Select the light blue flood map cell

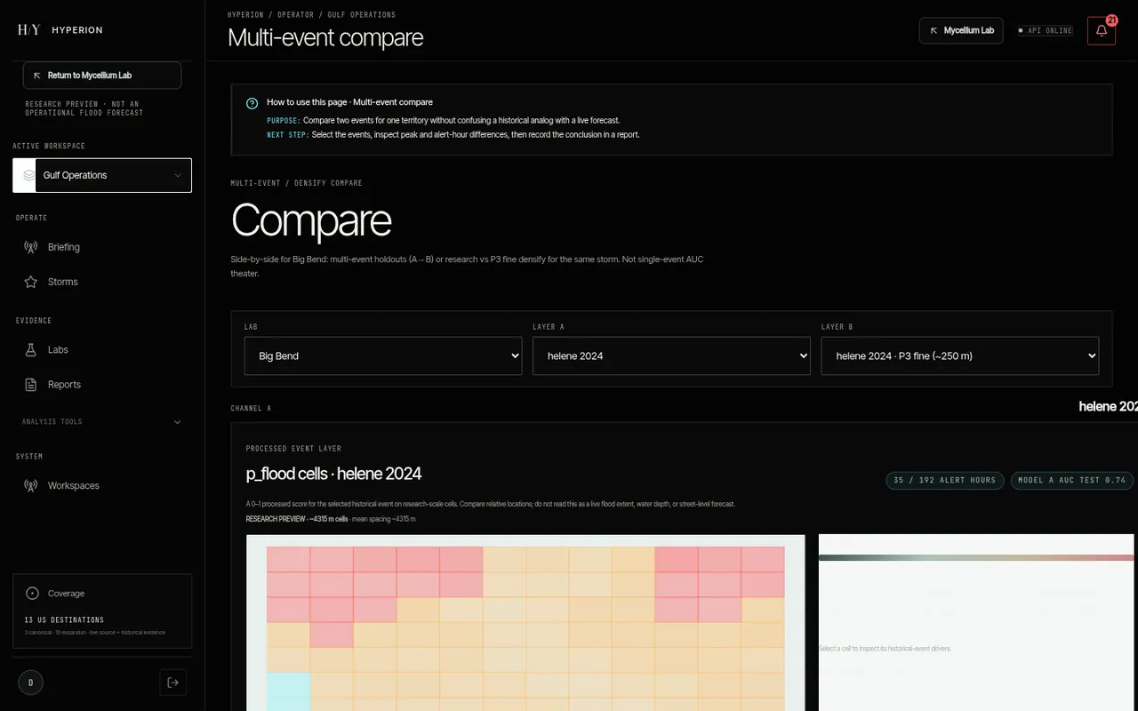point(288,691)
